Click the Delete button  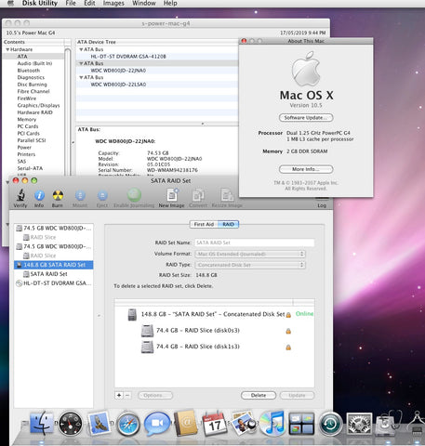click(259, 396)
